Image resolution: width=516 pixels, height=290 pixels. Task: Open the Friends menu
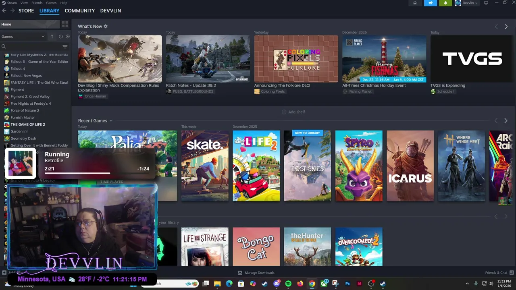point(37,3)
